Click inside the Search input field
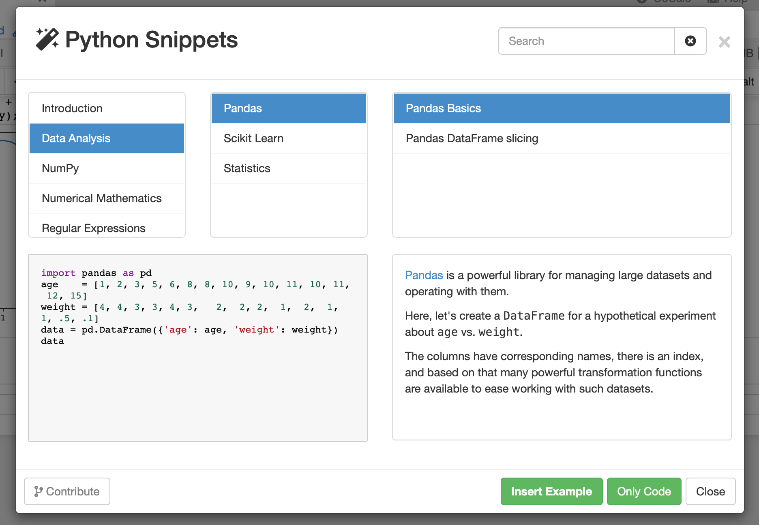759x525 pixels. pyautogui.click(x=586, y=41)
